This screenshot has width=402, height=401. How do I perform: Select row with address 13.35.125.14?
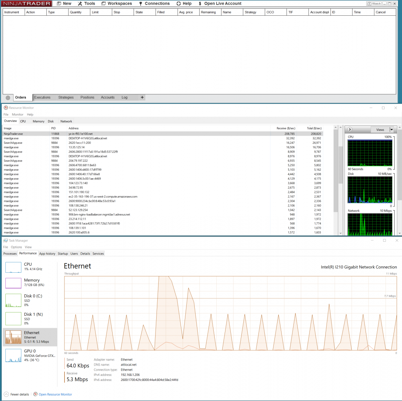click(x=163, y=147)
